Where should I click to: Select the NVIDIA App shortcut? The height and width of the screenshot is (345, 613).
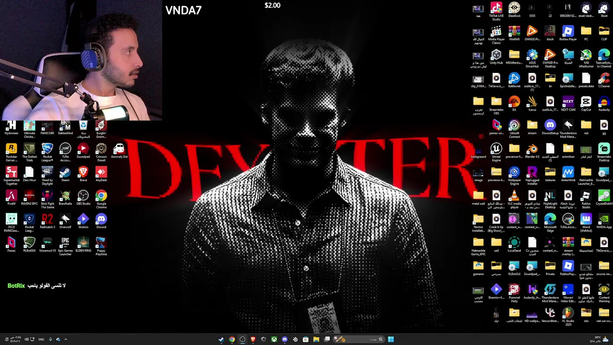[x=604, y=221]
